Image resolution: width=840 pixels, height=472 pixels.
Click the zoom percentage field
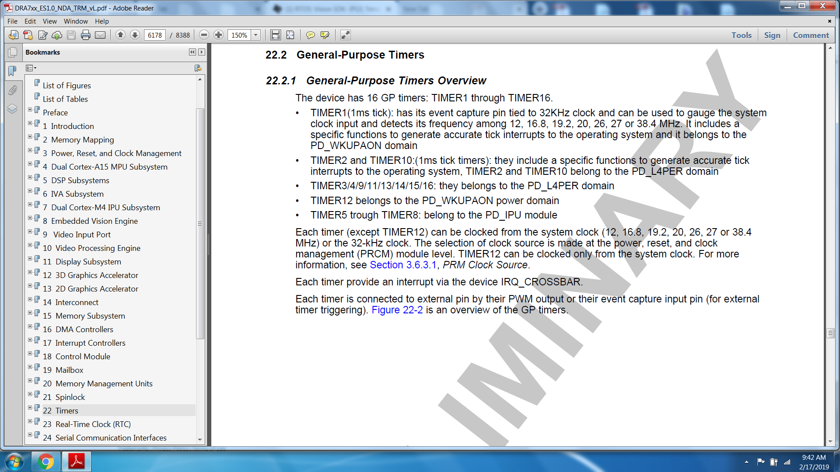coord(239,35)
